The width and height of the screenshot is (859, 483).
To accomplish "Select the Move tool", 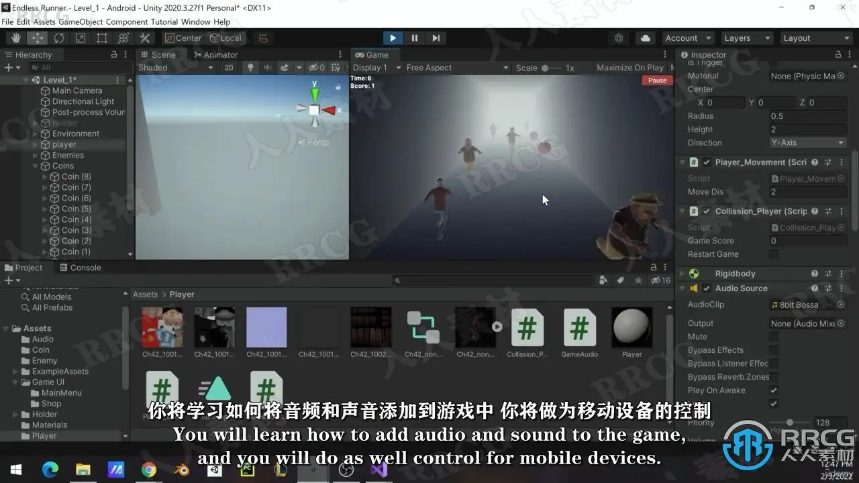I will coord(38,38).
